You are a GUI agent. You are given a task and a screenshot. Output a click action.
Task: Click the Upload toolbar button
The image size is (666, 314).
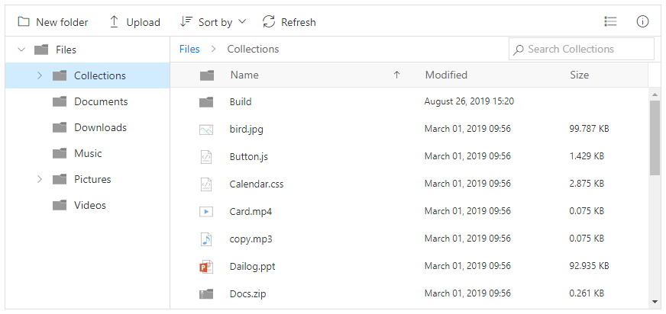coord(134,22)
